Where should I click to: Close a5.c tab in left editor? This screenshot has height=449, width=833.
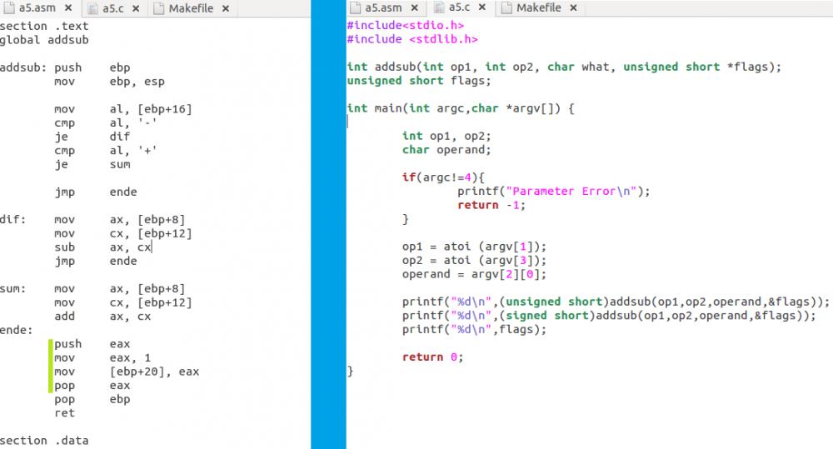[x=136, y=8]
